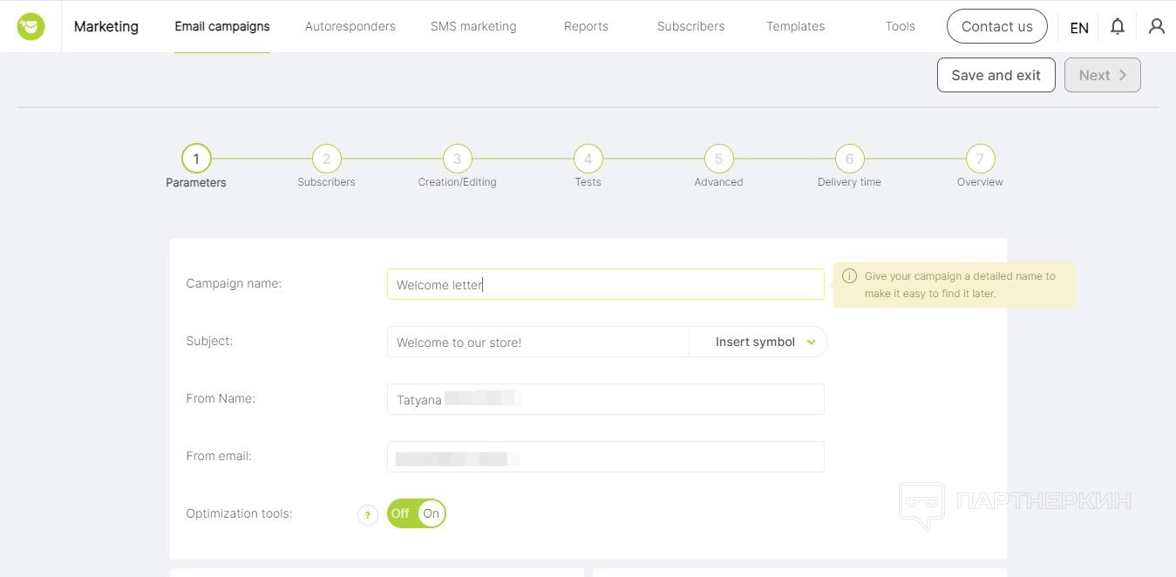
Task: Toggle the Optimization tools switch
Action: (x=416, y=513)
